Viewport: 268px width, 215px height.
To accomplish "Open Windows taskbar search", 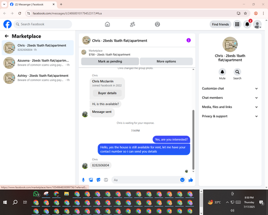I will point(15,202).
